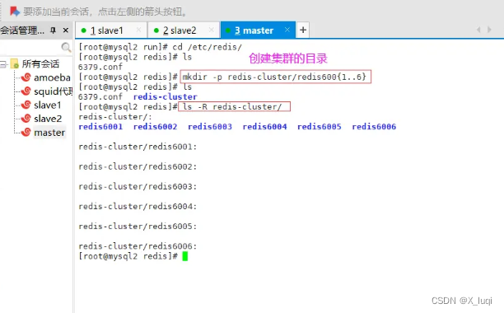Pin the session manager panel
Image resolution: width=504 pixels, height=313 pixels.
coord(53,30)
